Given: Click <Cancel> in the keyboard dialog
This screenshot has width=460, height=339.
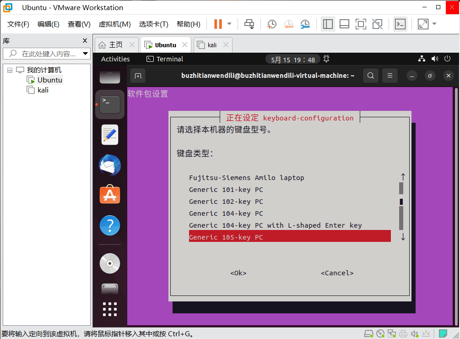Looking at the screenshot, I should 337,273.
